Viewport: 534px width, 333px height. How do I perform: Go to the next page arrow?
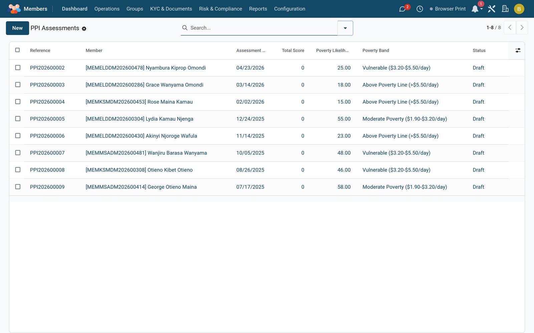pos(522,28)
